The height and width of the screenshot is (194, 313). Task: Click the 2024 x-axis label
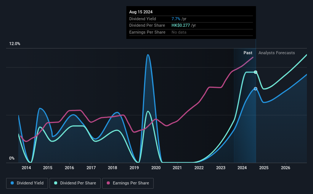pos(242,168)
